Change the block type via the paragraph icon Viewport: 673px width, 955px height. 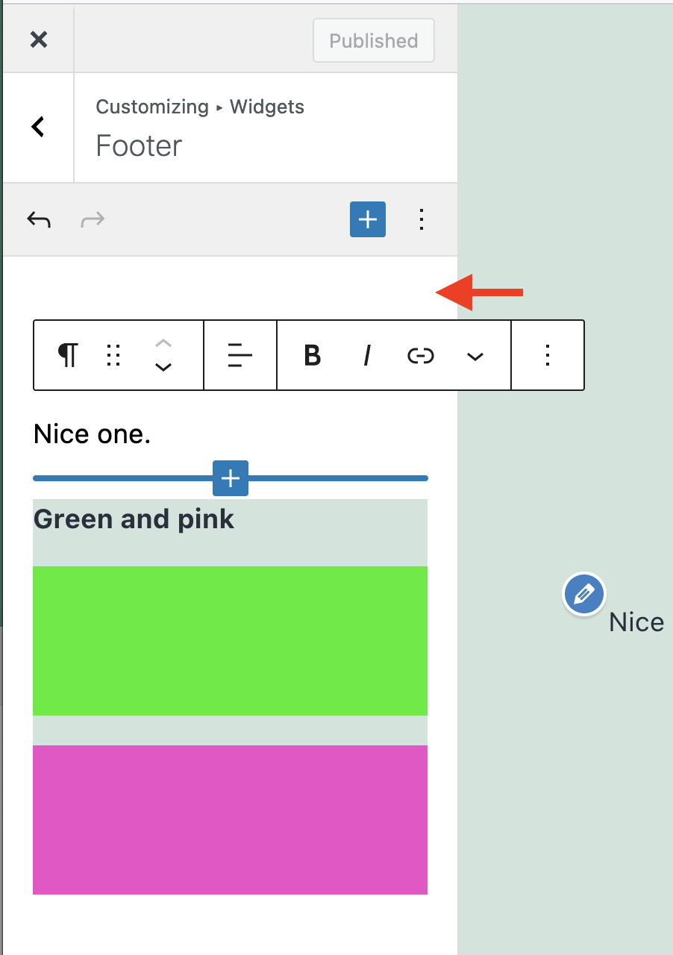pos(68,355)
